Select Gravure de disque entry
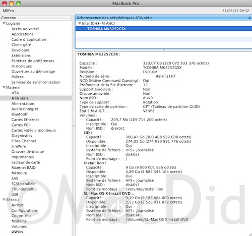 tap(28, 152)
